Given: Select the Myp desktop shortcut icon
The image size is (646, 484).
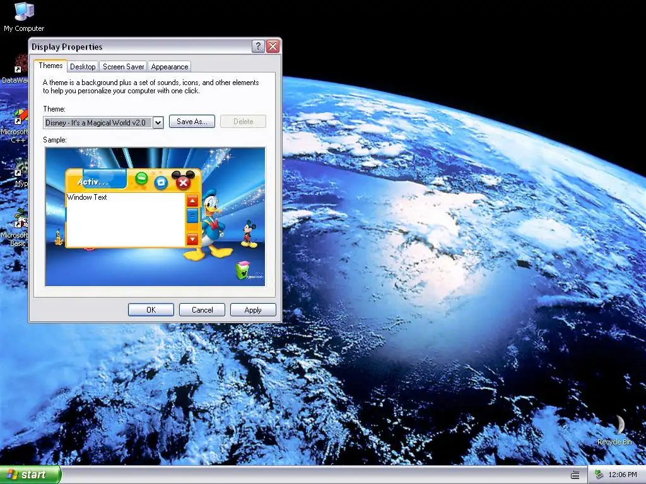Looking at the screenshot, I should point(20,173).
